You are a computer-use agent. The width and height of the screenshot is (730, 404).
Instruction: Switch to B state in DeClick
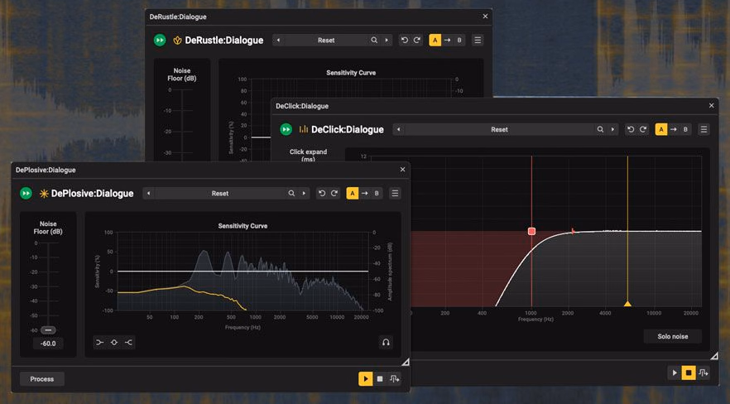tap(685, 129)
